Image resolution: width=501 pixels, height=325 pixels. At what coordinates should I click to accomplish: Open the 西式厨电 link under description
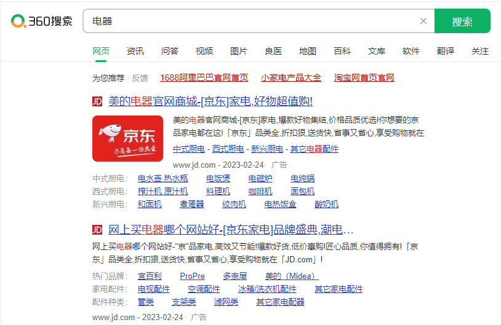228,149
